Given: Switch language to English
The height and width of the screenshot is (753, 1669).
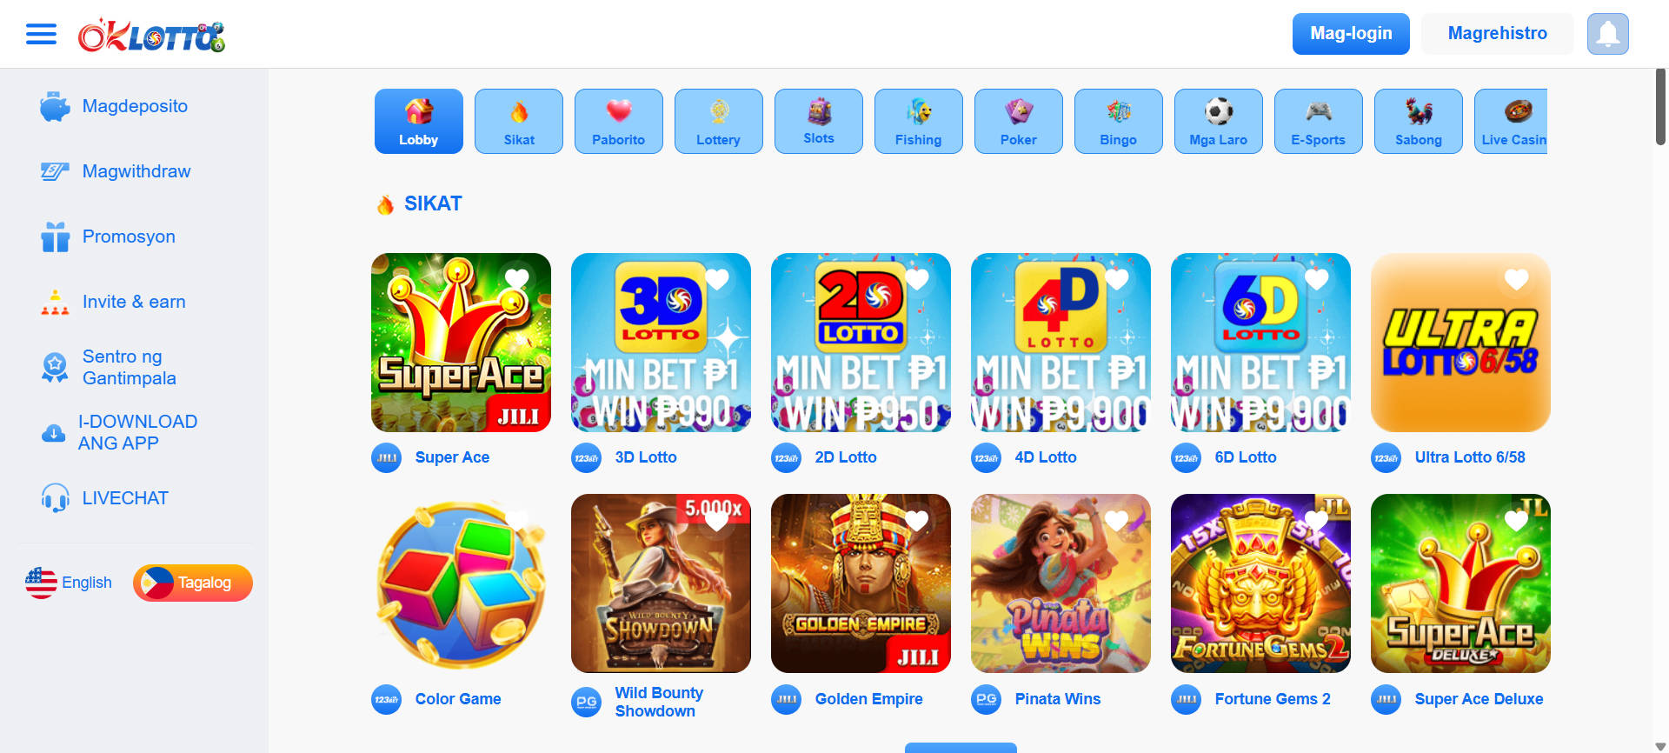Looking at the screenshot, I should coord(69,583).
